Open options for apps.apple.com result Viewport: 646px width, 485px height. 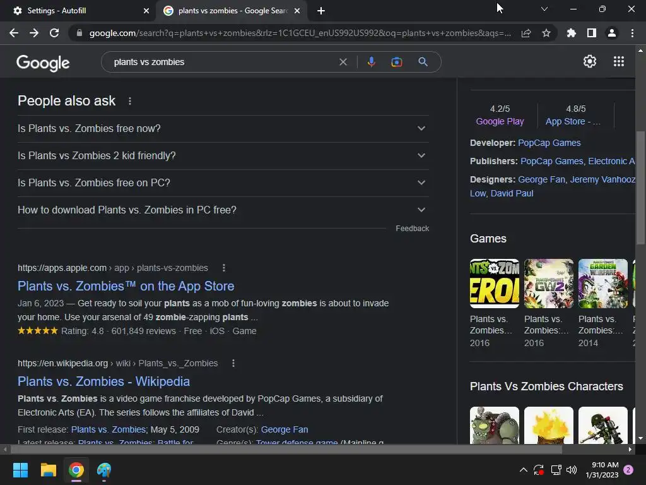[x=224, y=268]
